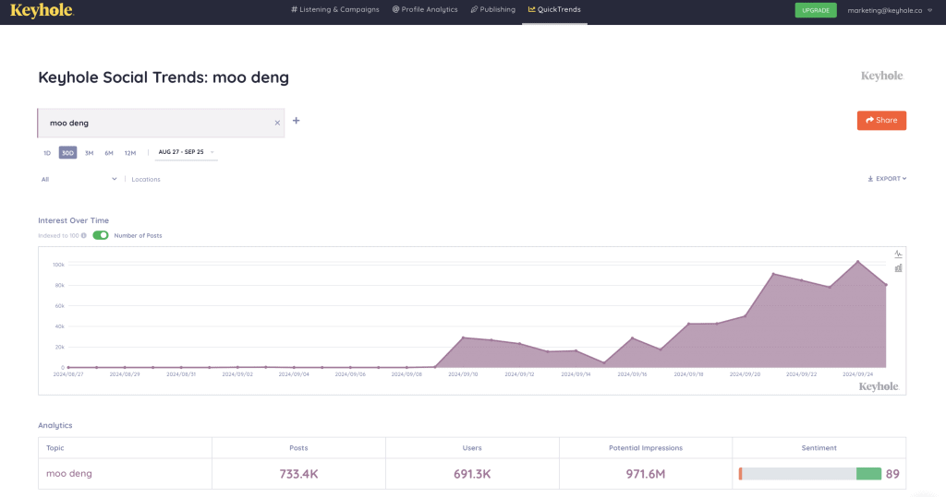Click the Indexed to 100 info icon
Image resolution: width=946 pixels, height=497 pixels.
click(84, 235)
